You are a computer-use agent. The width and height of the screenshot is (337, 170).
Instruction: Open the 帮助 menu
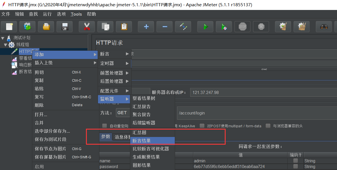[x=91, y=14]
